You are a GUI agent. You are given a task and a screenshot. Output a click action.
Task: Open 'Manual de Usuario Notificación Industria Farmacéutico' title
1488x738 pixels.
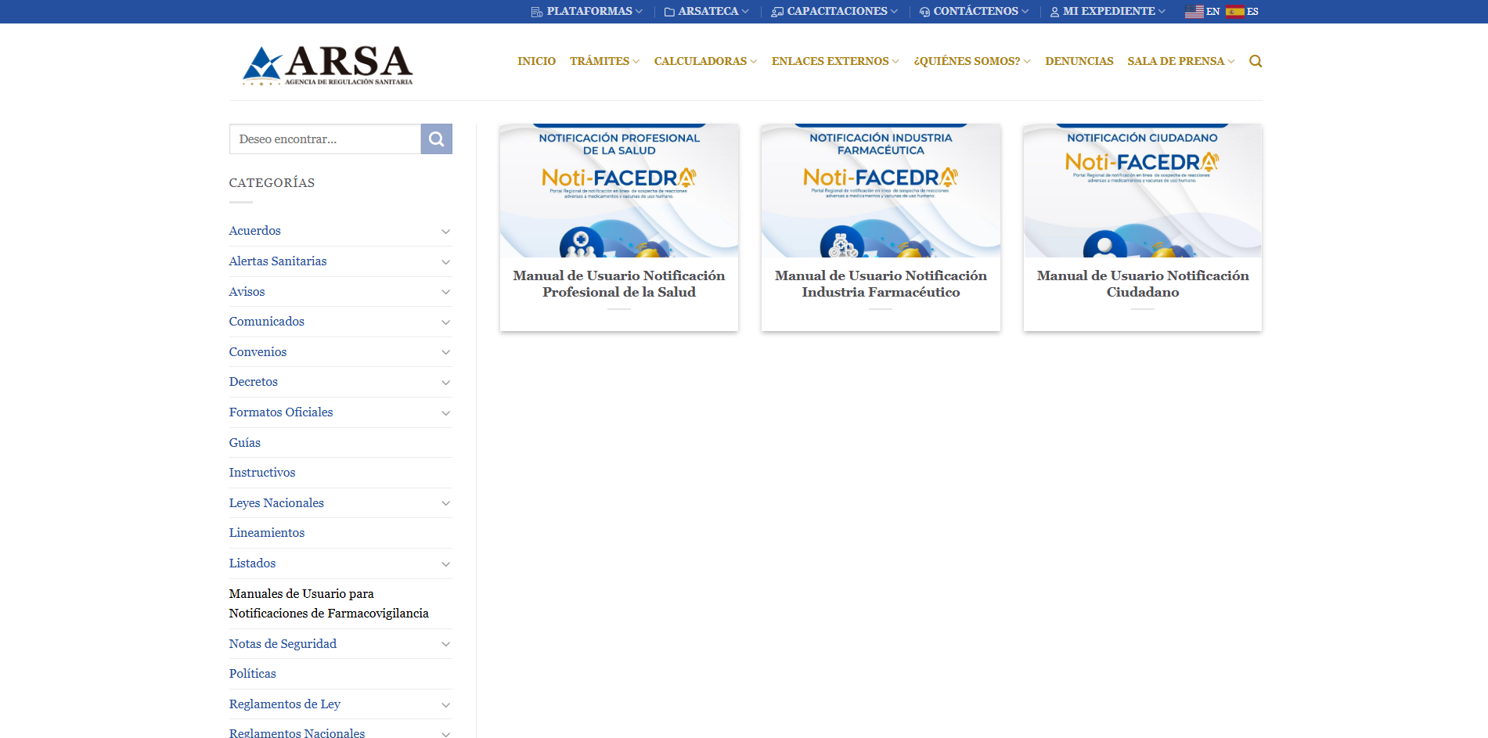881,284
